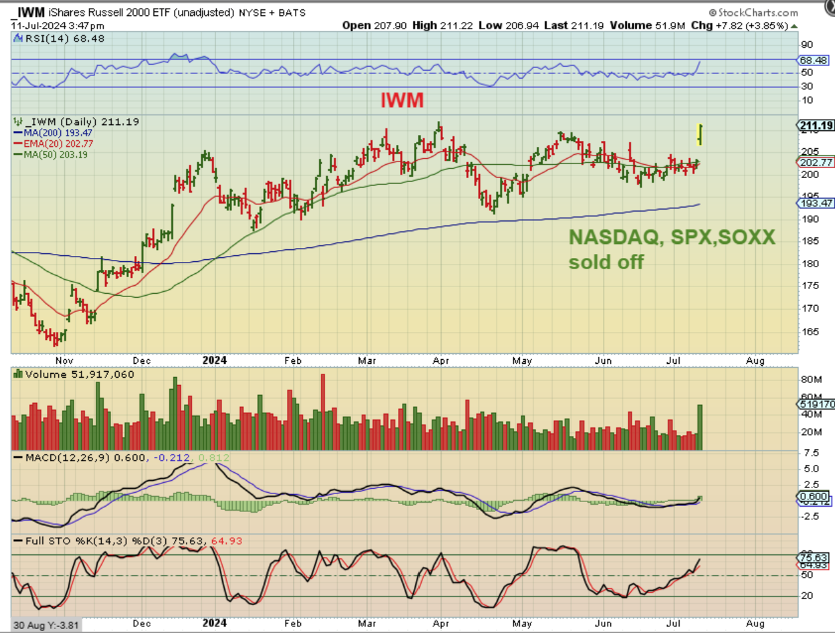Click the 80M volume axis label
This screenshot has width=835, height=633.
point(811,380)
